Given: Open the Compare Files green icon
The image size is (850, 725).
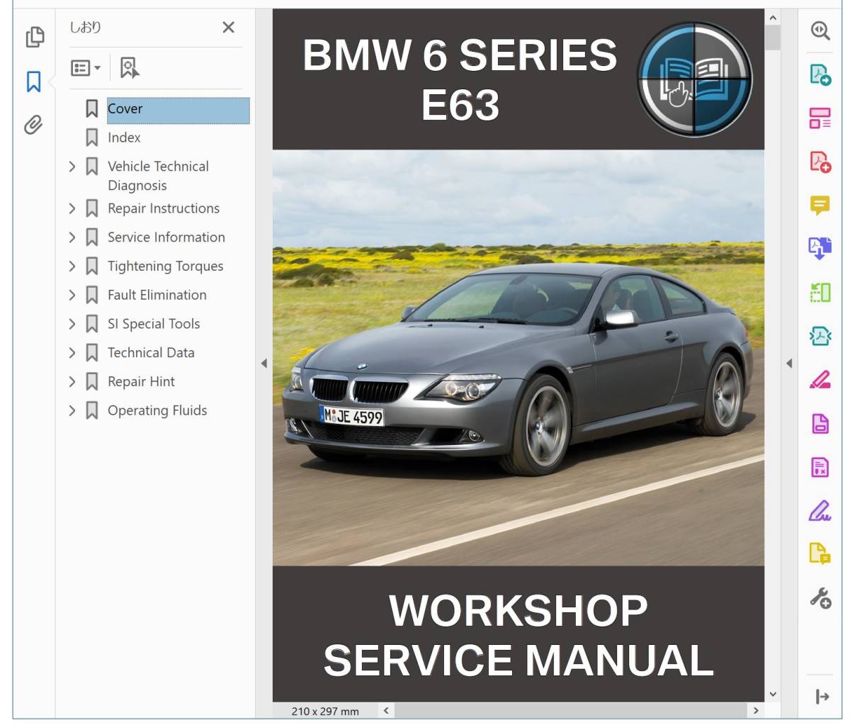Looking at the screenshot, I should [820, 292].
